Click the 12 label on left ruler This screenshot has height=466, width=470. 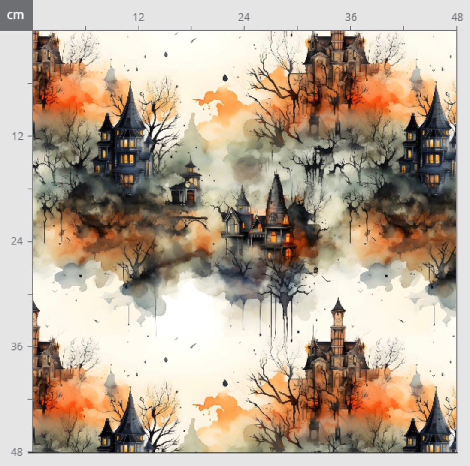coord(16,136)
